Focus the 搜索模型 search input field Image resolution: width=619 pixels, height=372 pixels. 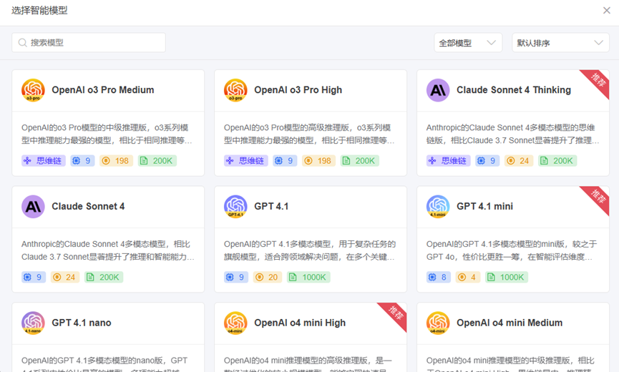pos(89,43)
